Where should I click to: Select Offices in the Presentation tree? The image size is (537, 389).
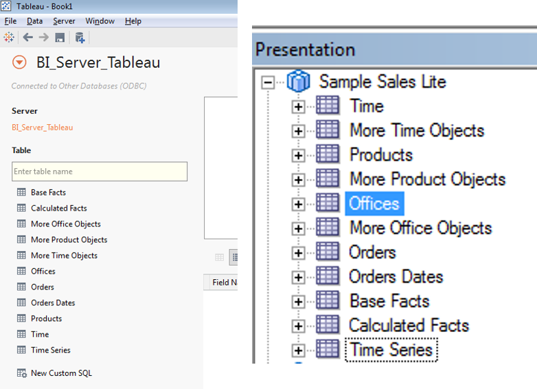(374, 204)
